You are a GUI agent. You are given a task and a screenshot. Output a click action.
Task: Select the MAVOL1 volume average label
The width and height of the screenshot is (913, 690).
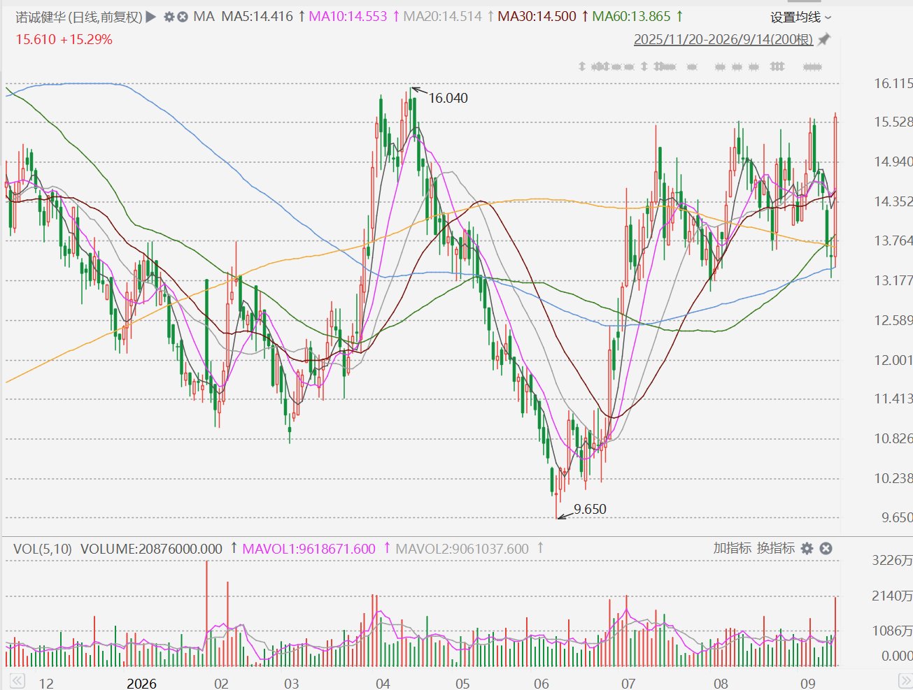[x=309, y=549]
